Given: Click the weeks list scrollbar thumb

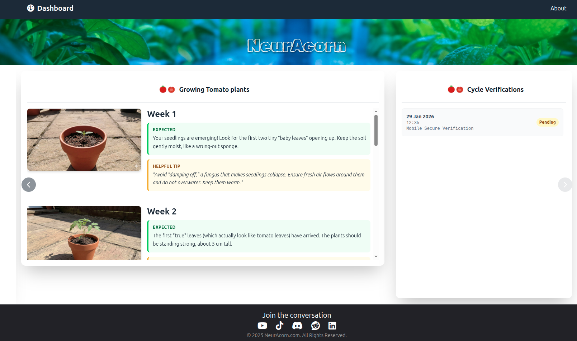Looking at the screenshot, I should coord(376,130).
